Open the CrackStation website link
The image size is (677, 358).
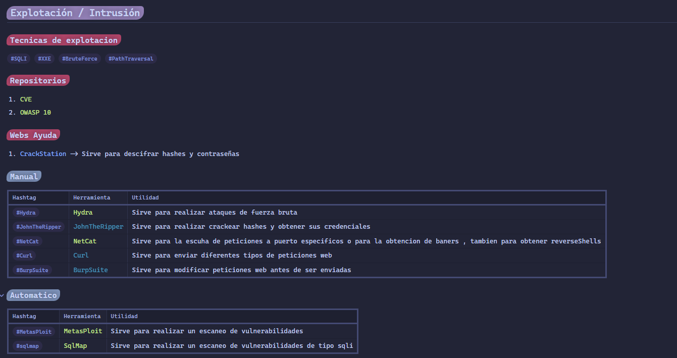(x=43, y=154)
